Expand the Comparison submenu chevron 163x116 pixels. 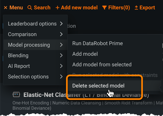pos(61,34)
